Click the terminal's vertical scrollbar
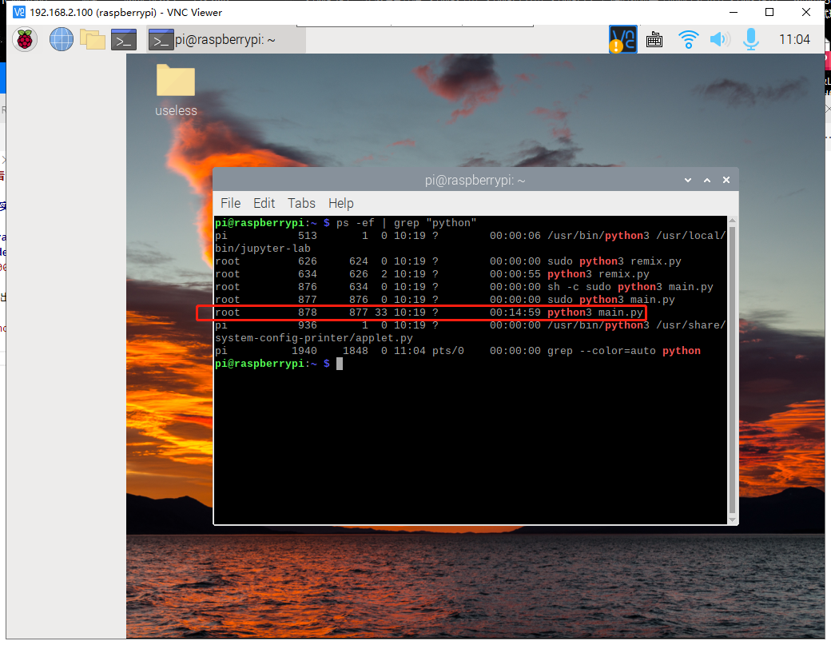Image resolution: width=831 pixels, height=645 pixels. [733, 368]
